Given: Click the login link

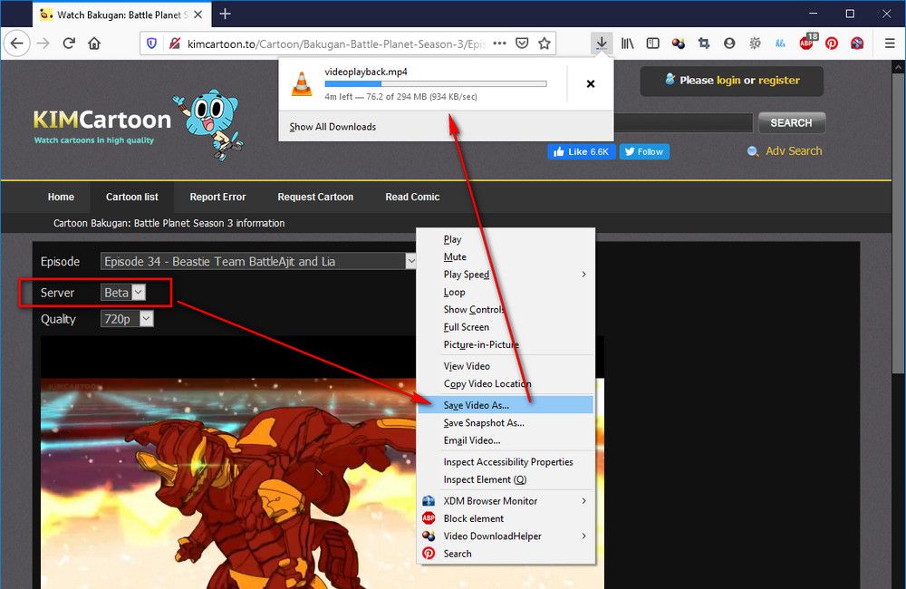Looking at the screenshot, I should (x=728, y=81).
